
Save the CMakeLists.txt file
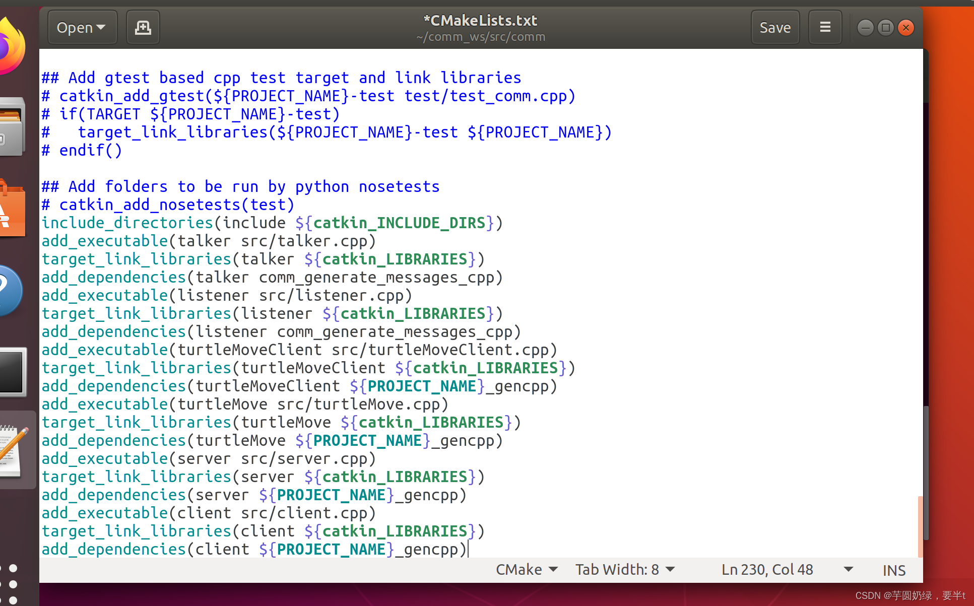774,28
